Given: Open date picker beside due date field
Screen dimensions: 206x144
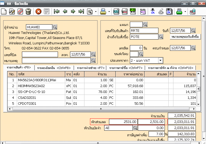Looking at the screenshot, I should pyautogui.click(x=193, y=48).
